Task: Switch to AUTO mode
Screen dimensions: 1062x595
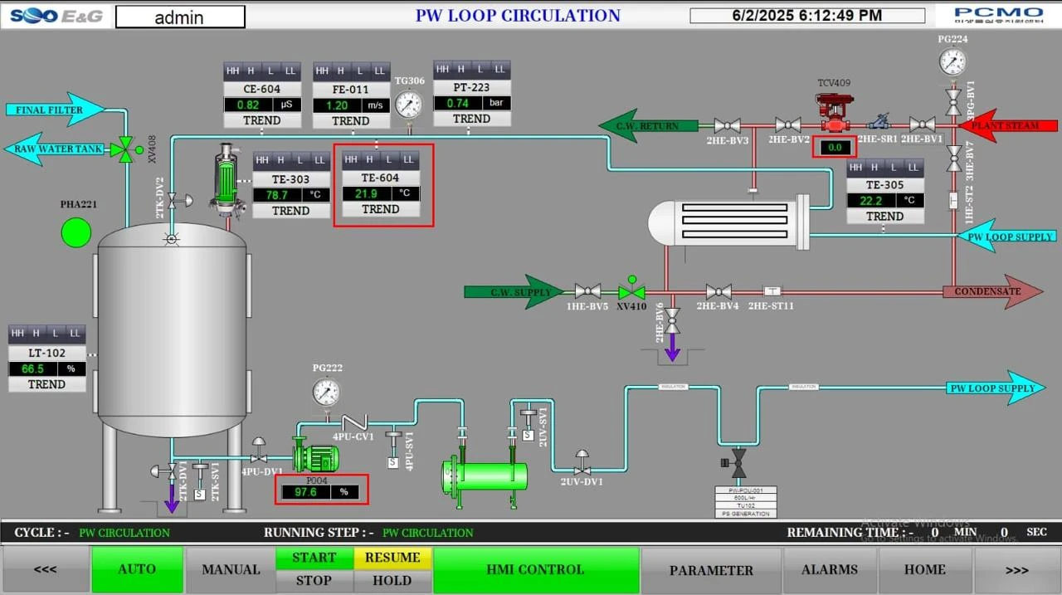Action: tap(137, 569)
